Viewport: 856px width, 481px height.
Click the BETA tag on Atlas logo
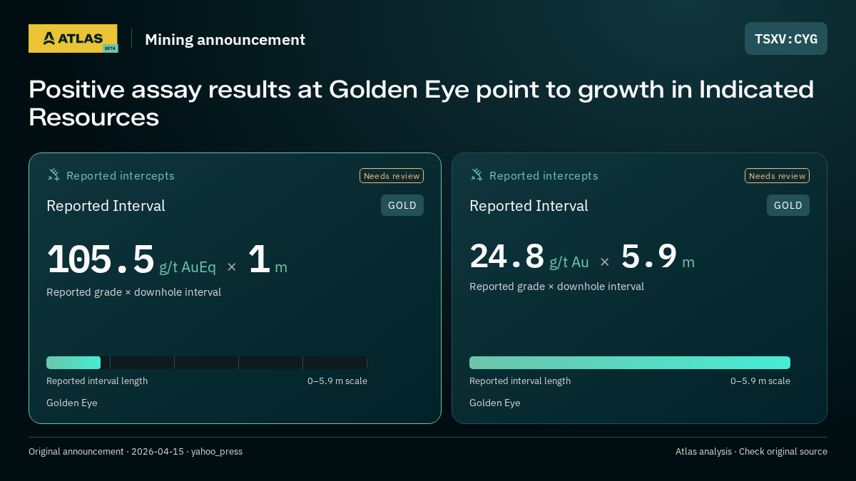[110, 48]
